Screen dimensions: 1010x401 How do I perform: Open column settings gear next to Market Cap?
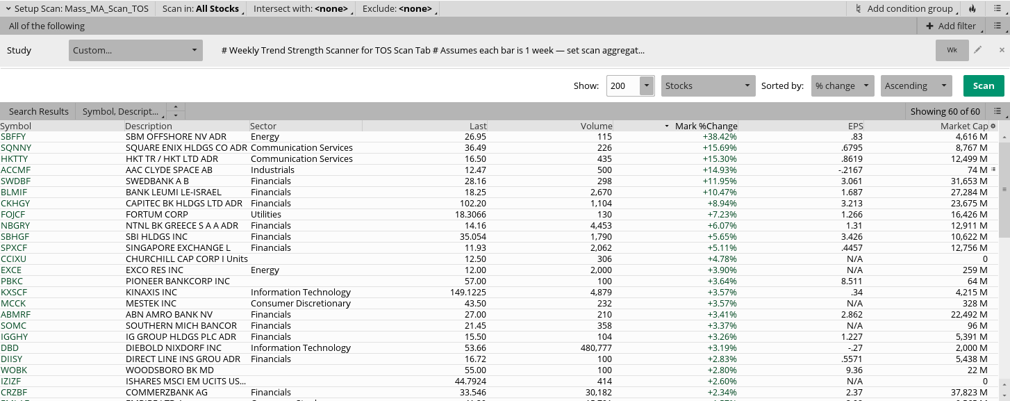point(993,126)
